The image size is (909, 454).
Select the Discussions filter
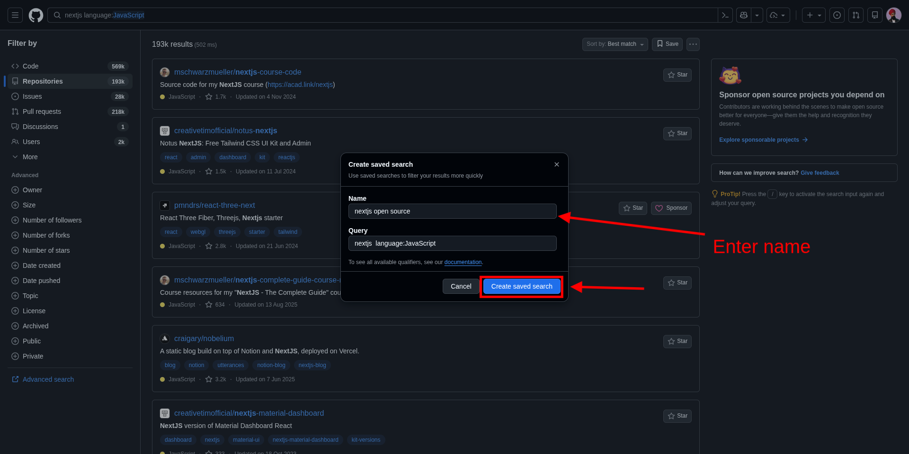pos(70,127)
